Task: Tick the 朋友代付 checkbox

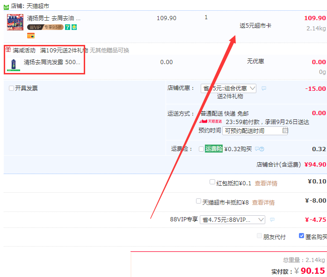Action: (259, 236)
